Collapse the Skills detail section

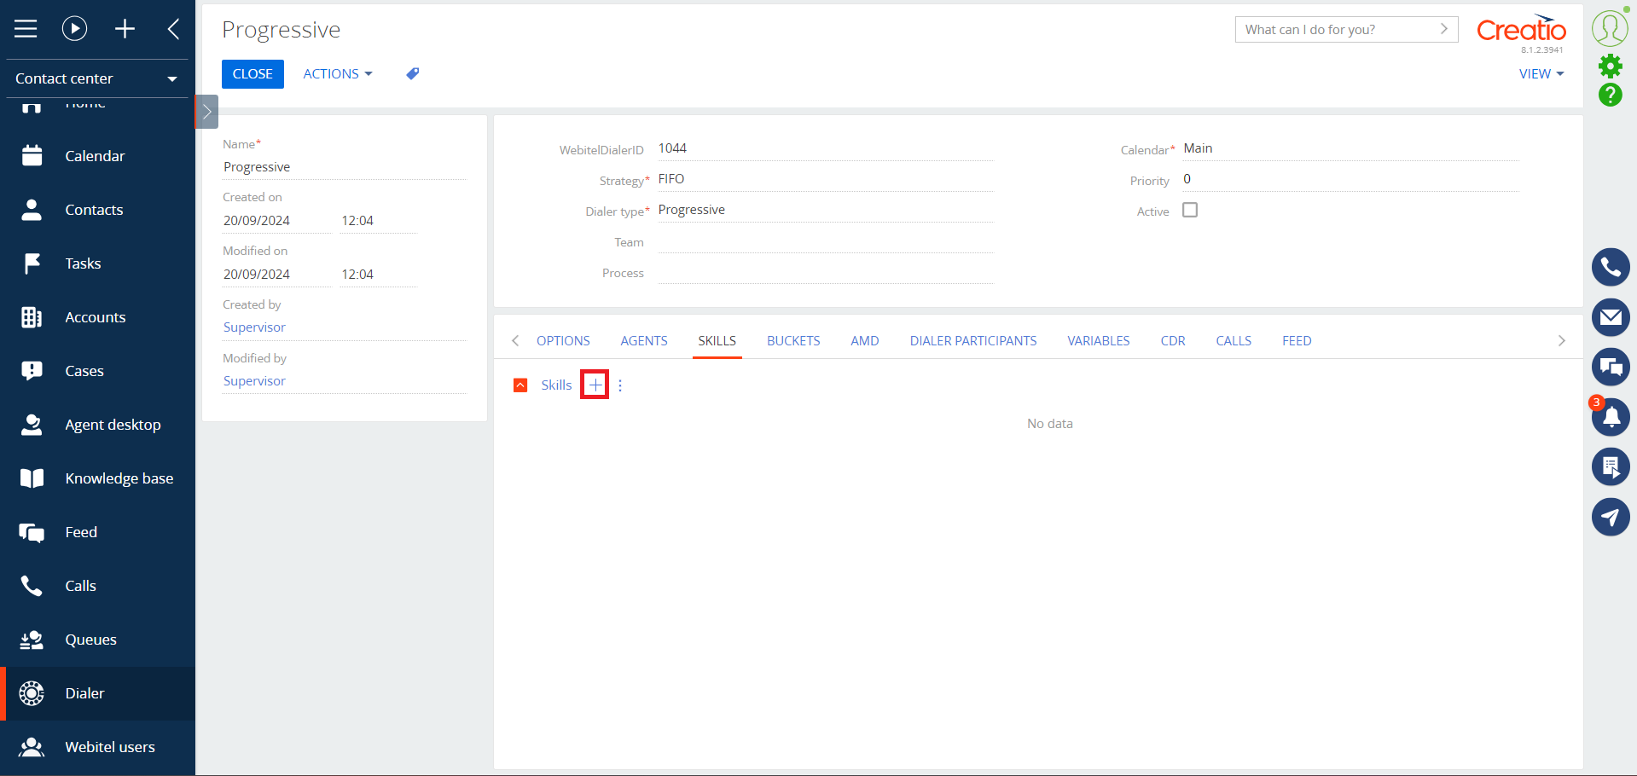pos(520,385)
